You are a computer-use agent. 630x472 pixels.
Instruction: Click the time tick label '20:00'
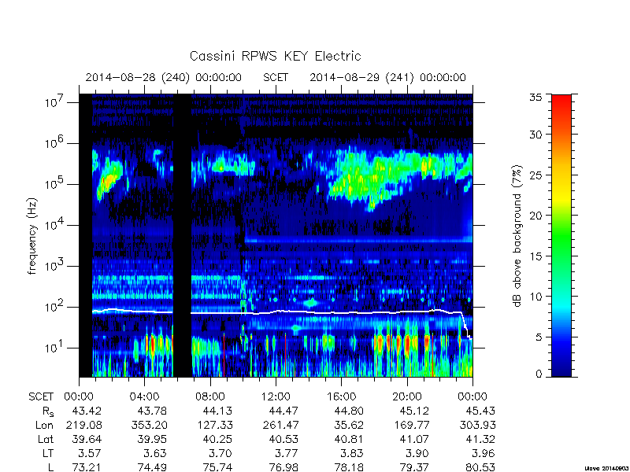[x=407, y=397]
